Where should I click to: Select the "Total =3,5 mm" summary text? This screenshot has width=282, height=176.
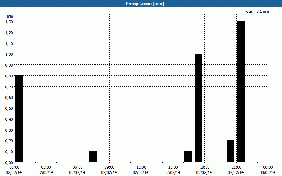tap(256, 11)
